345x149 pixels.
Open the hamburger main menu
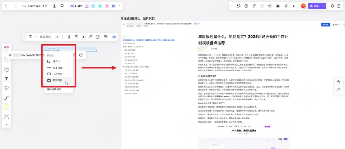(x=16, y=6)
